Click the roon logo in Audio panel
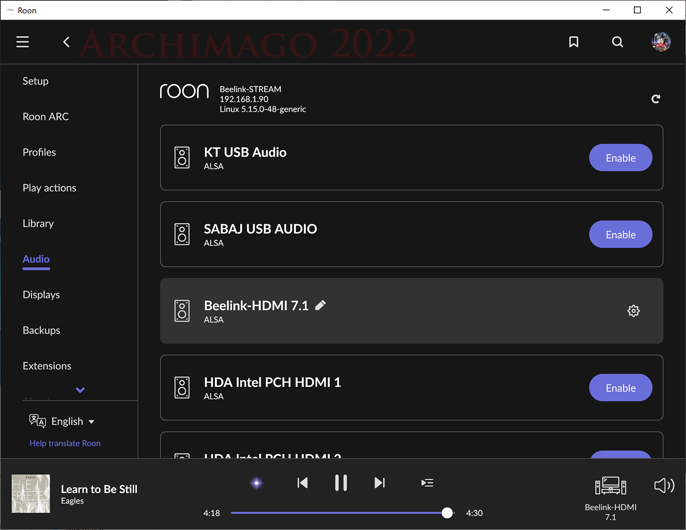This screenshot has width=686, height=530. (x=184, y=91)
